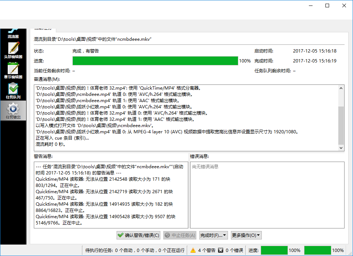Click the up arrow of message log scrollbar
The image size is (353, 256).
point(341,88)
